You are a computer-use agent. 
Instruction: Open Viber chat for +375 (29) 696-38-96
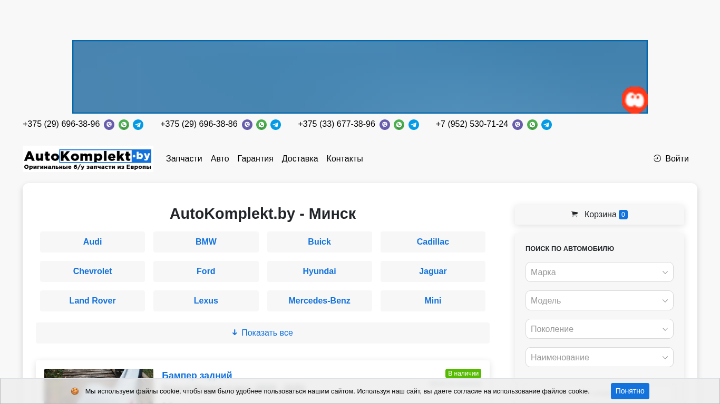(109, 125)
